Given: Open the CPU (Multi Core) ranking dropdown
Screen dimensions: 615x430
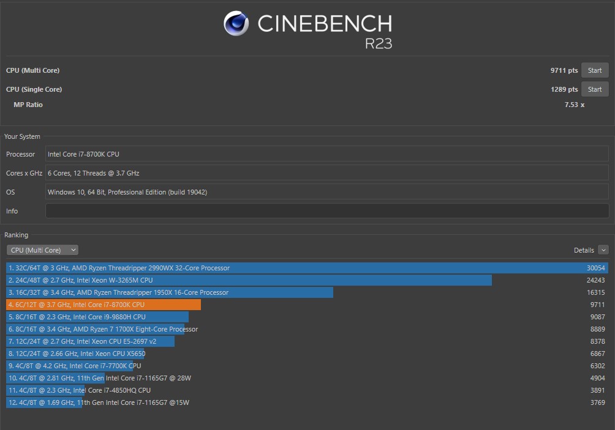Looking at the screenshot, I should 42,250.
